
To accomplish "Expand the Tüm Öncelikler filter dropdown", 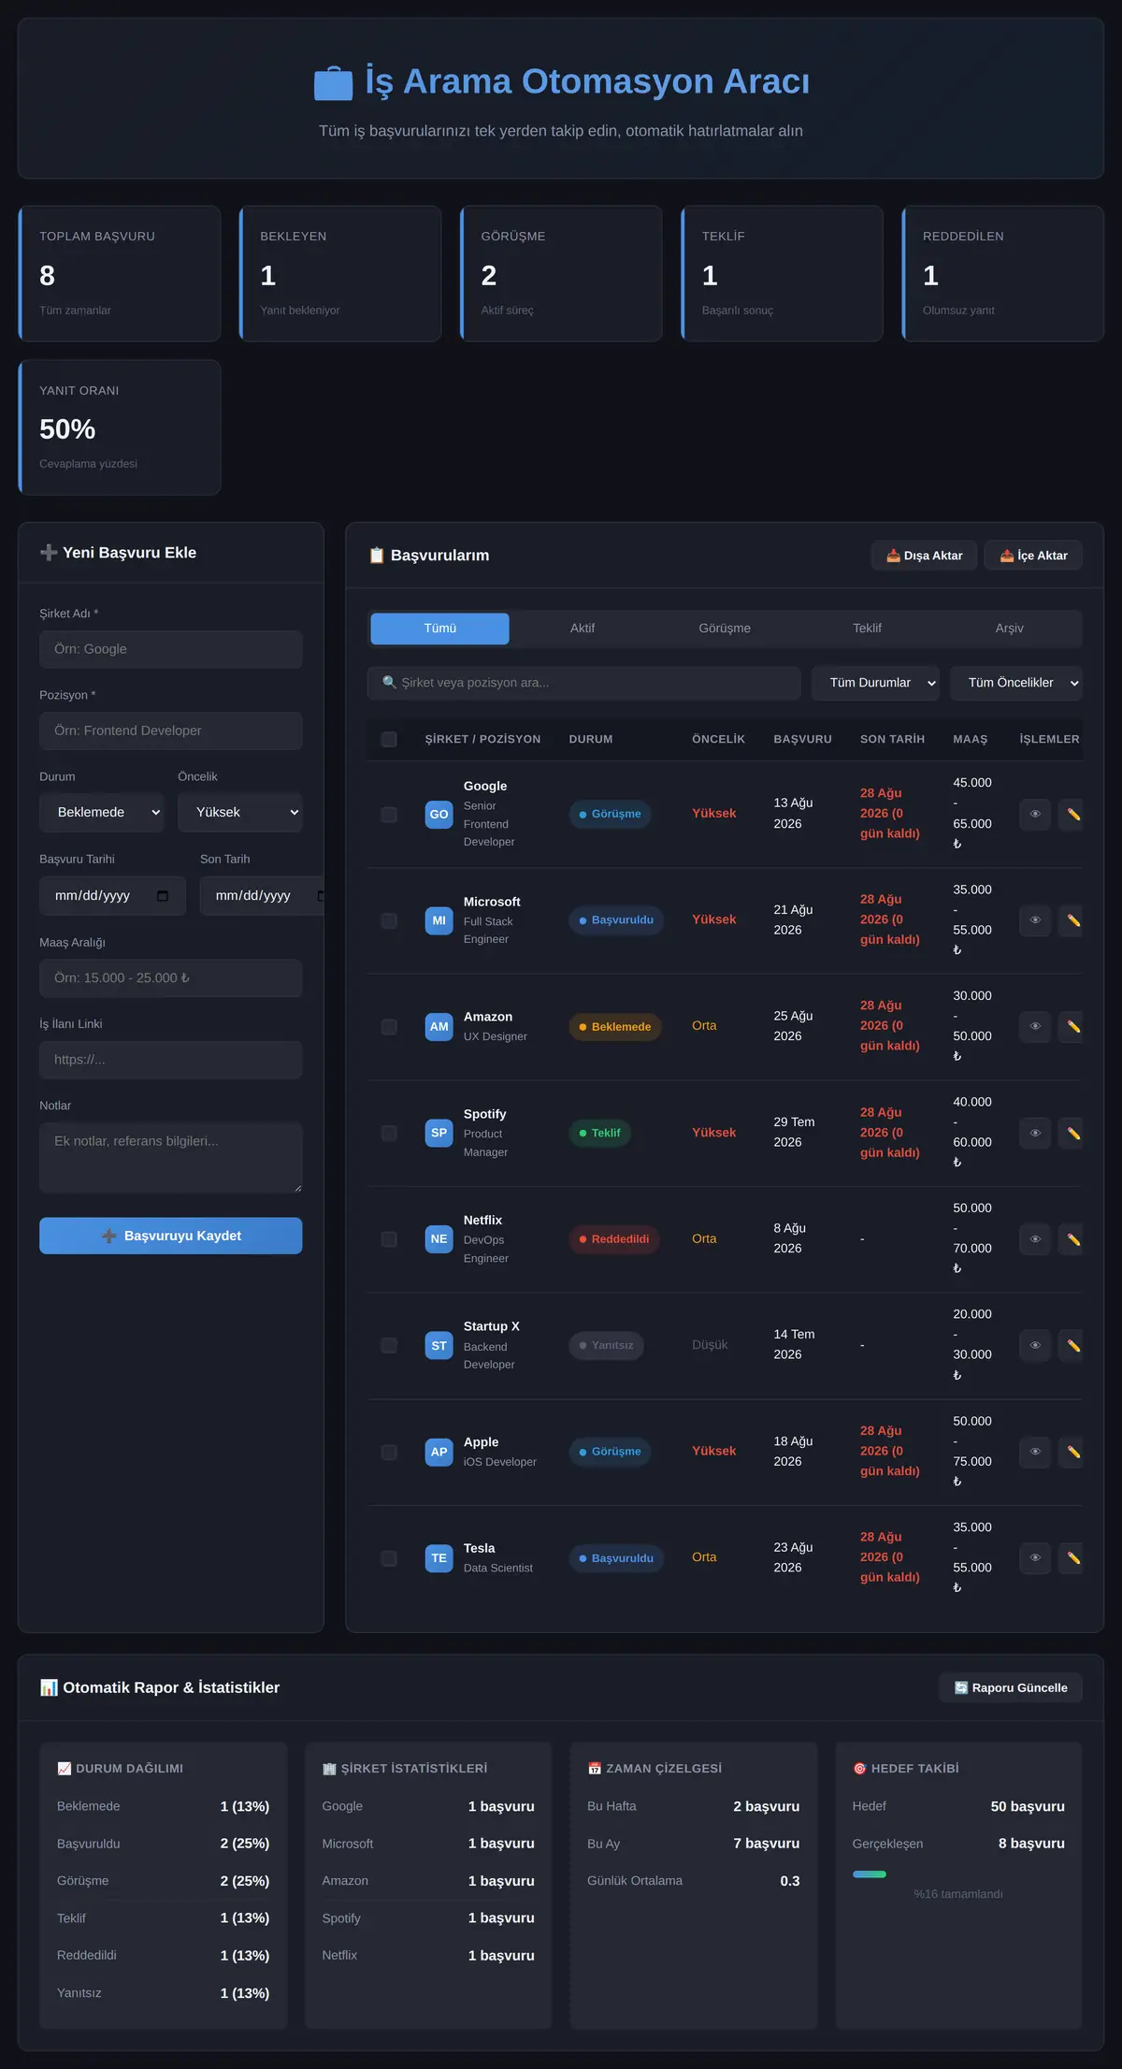I will pyautogui.click(x=1016, y=683).
